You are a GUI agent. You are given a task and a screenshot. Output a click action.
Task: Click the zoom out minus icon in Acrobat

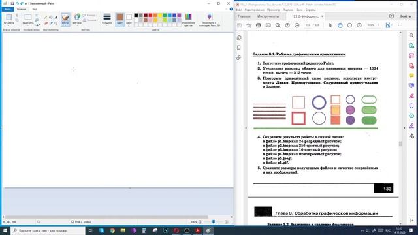click(349, 25)
